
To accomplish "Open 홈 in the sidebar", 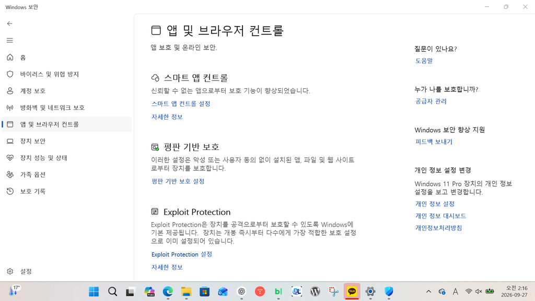I will [67, 57].
